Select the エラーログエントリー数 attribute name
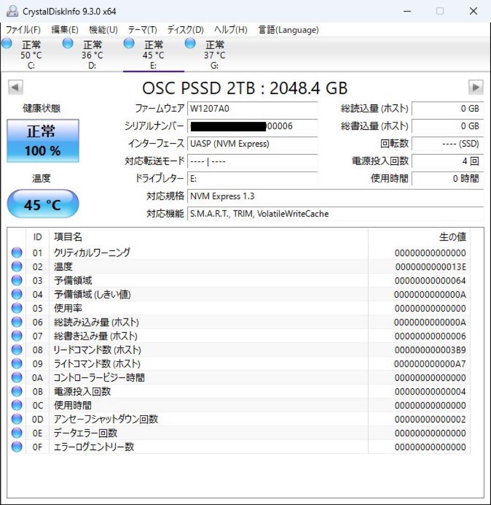The height and width of the screenshot is (505, 491). click(93, 447)
